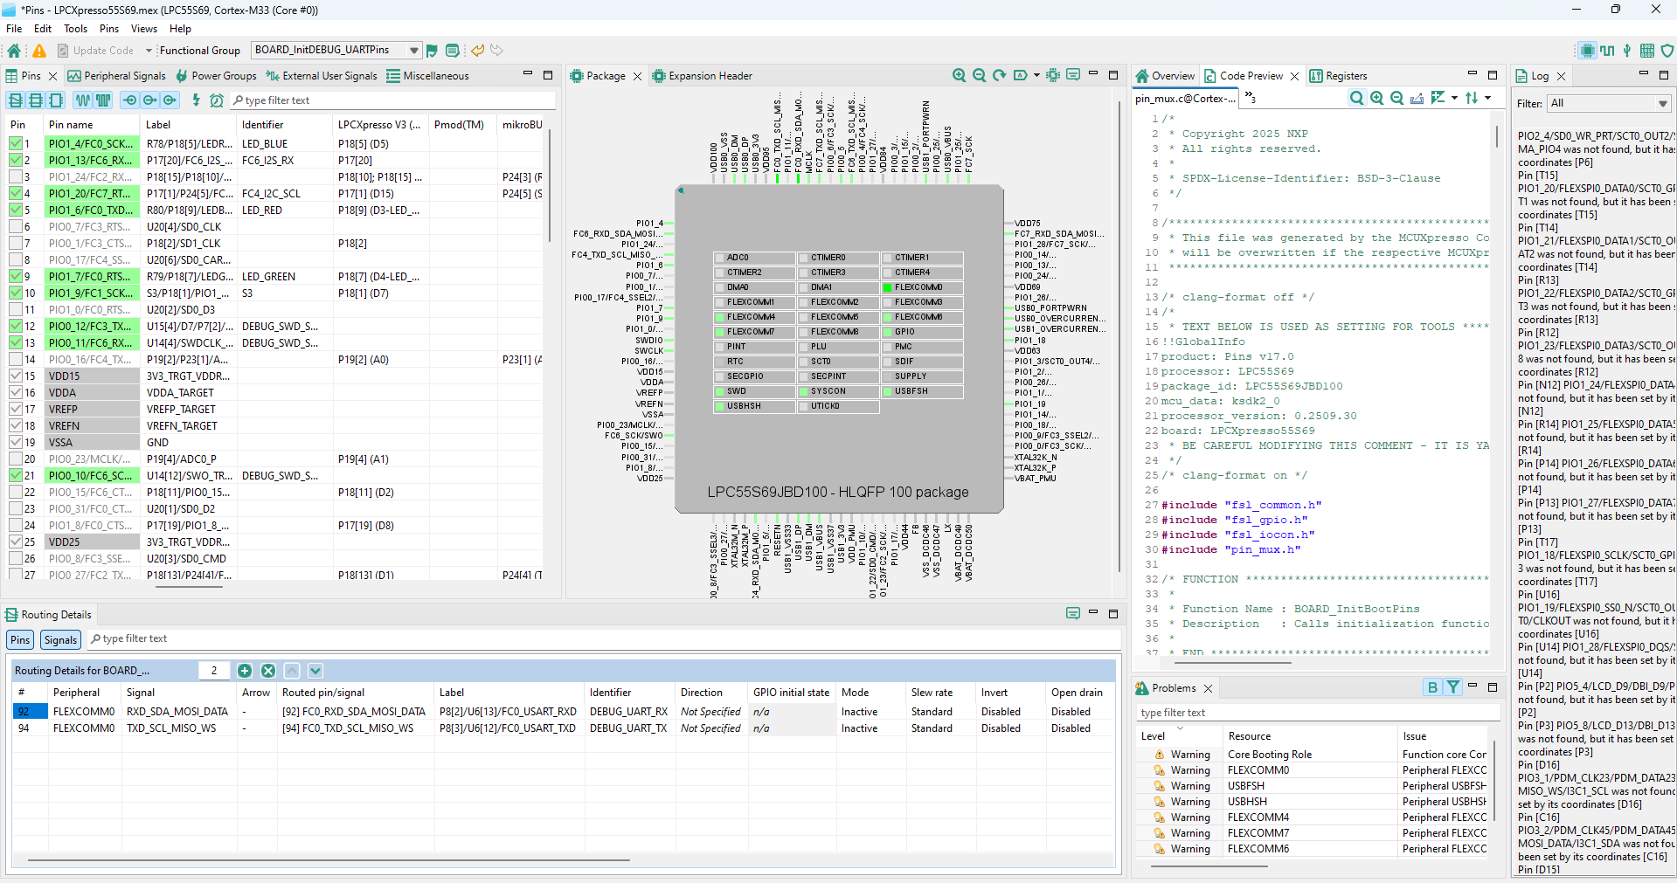This screenshot has height=883, width=1677.
Task: Open the Log Filter 'All' dropdown
Action: point(1609,103)
